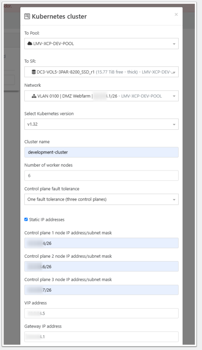Open the Select Kubernetes version dropdown
Screen dimensions: 202x350
pyautogui.click(x=101, y=124)
